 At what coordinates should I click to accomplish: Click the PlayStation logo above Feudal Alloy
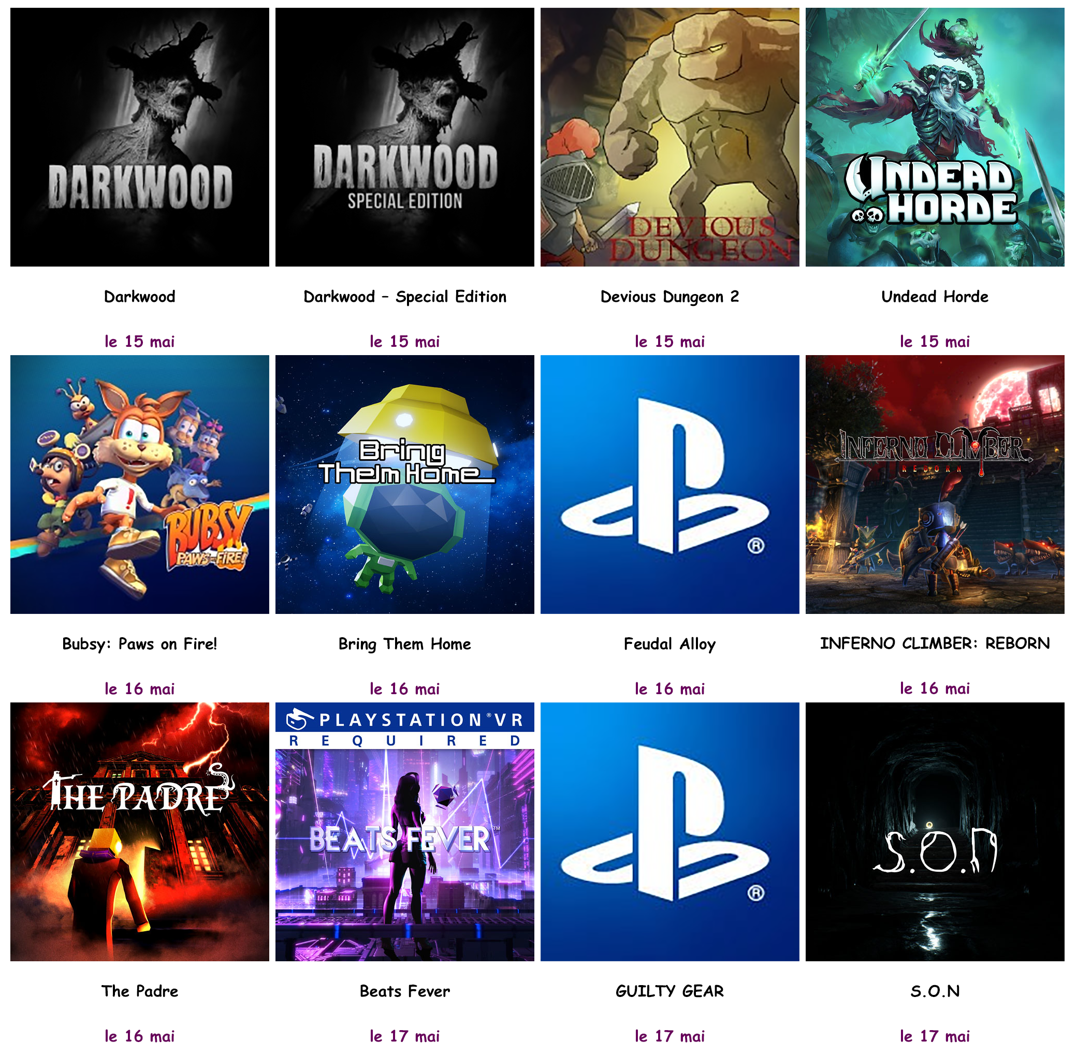[670, 484]
